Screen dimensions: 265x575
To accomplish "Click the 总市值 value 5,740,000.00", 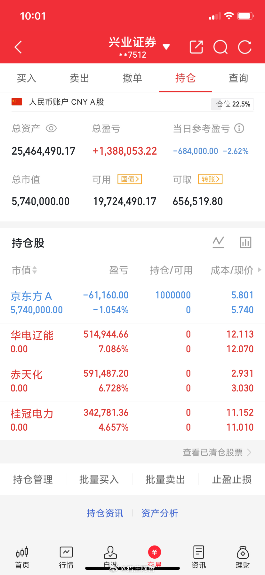I will [x=41, y=202].
